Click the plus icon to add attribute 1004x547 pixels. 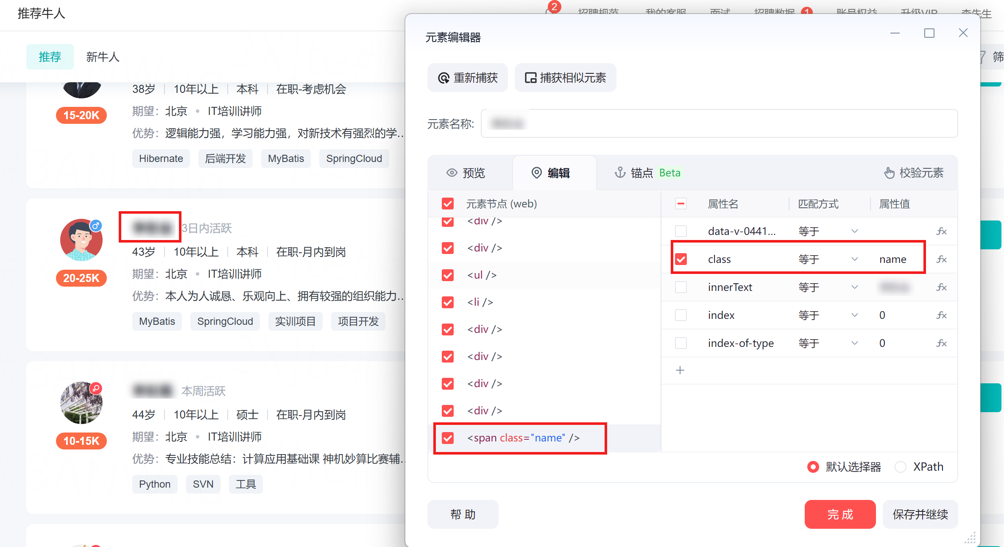tap(680, 370)
